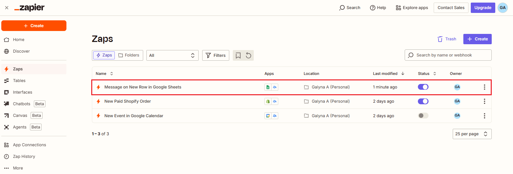Screen dimensions: 513x174
Task: Click owner avatar in Shopify Order row
Action: 457,101
